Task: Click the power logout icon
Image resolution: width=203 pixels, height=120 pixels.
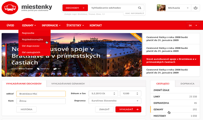Action: 196,8
